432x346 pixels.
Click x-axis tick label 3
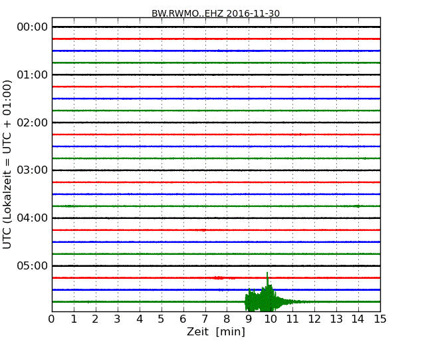coord(118,319)
